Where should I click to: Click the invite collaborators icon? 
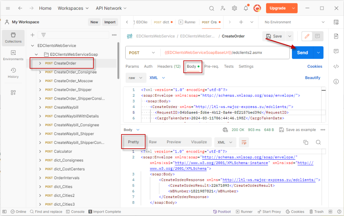pos(223,8)
